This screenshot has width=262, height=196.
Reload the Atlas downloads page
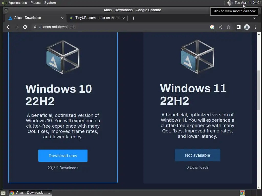tap(25, 27)
